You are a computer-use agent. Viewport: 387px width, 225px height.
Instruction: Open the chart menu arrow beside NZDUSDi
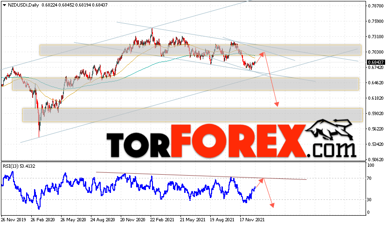pos(5,5)
